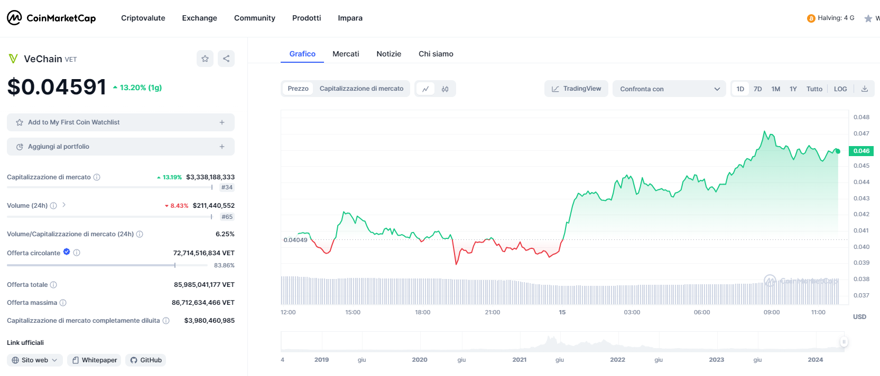Switch to candlestick chart view
The height and width of the screenshot is (376, 880).
click(x=445, y=89)
